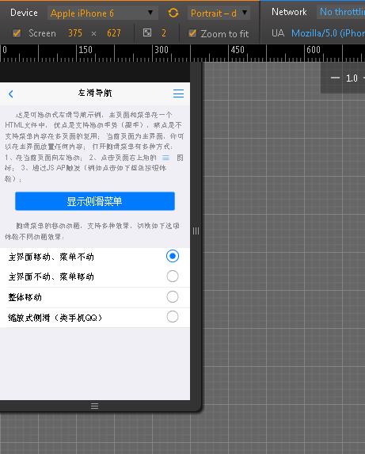Click the inline menu icon in paragraph

click(x=165, y=158)
